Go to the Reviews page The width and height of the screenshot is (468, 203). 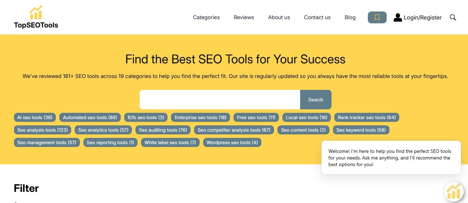coord(244,17)
